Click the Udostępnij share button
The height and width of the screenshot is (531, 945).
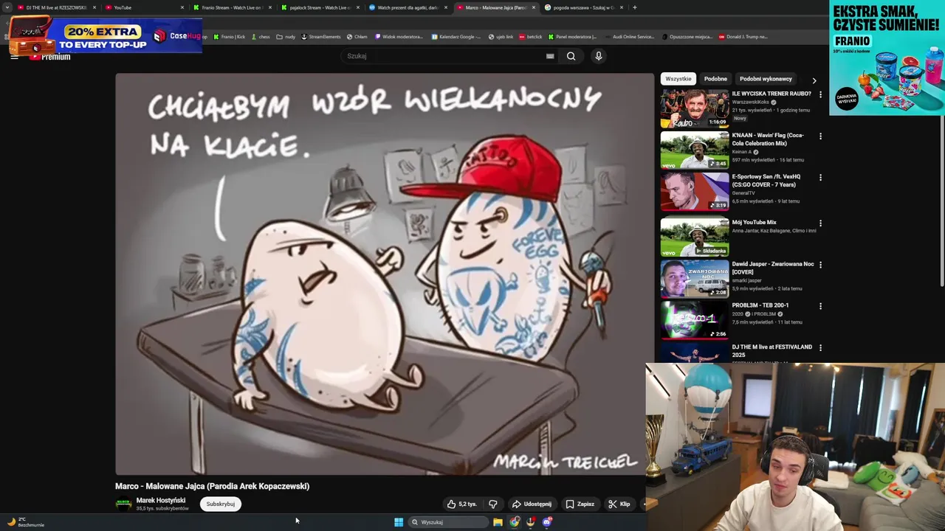[532, 504]
